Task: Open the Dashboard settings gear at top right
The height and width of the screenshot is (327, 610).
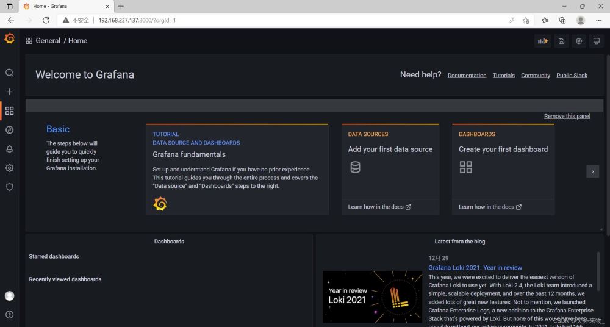Action: click(x=579, y=41)
